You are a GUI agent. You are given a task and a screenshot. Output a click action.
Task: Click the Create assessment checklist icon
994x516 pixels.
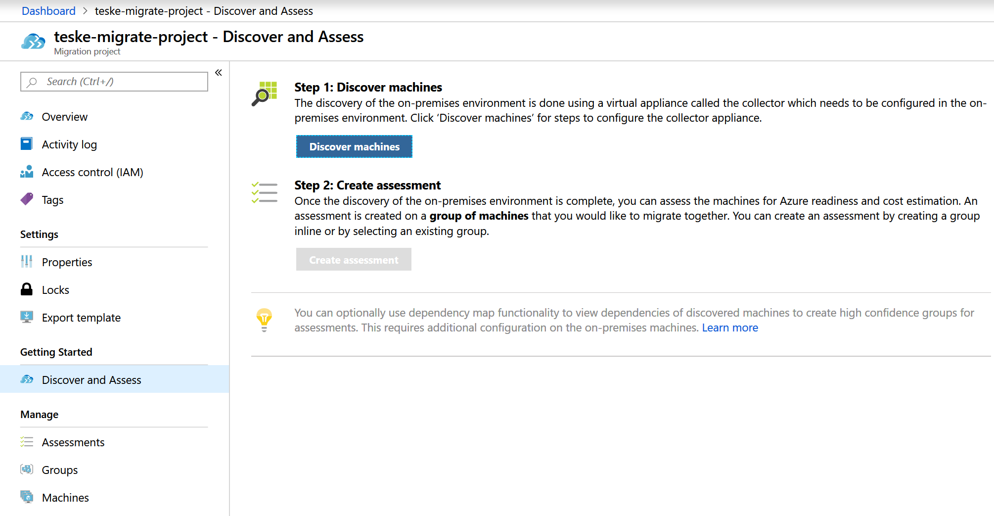(x=265, y=192)
